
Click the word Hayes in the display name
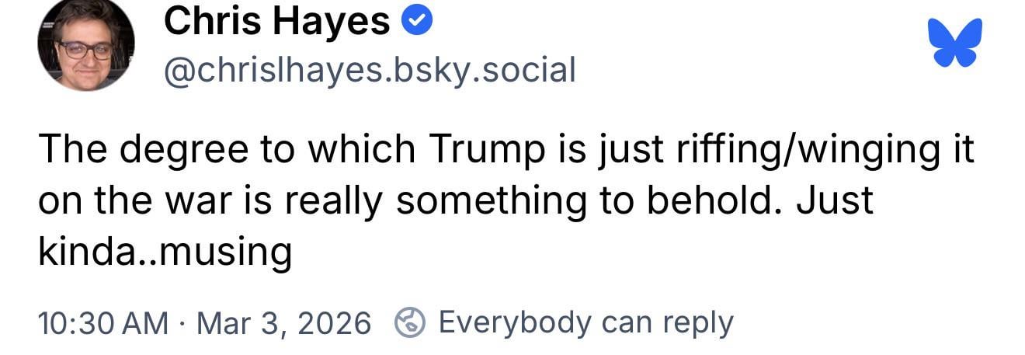333,23
